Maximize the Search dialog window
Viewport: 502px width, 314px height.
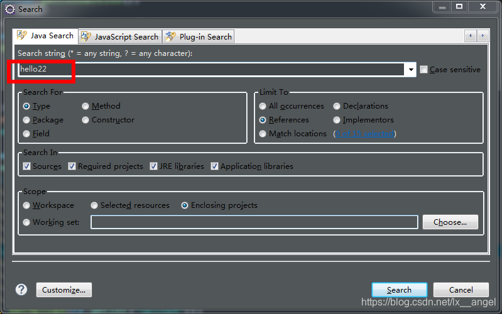[459, 7]
